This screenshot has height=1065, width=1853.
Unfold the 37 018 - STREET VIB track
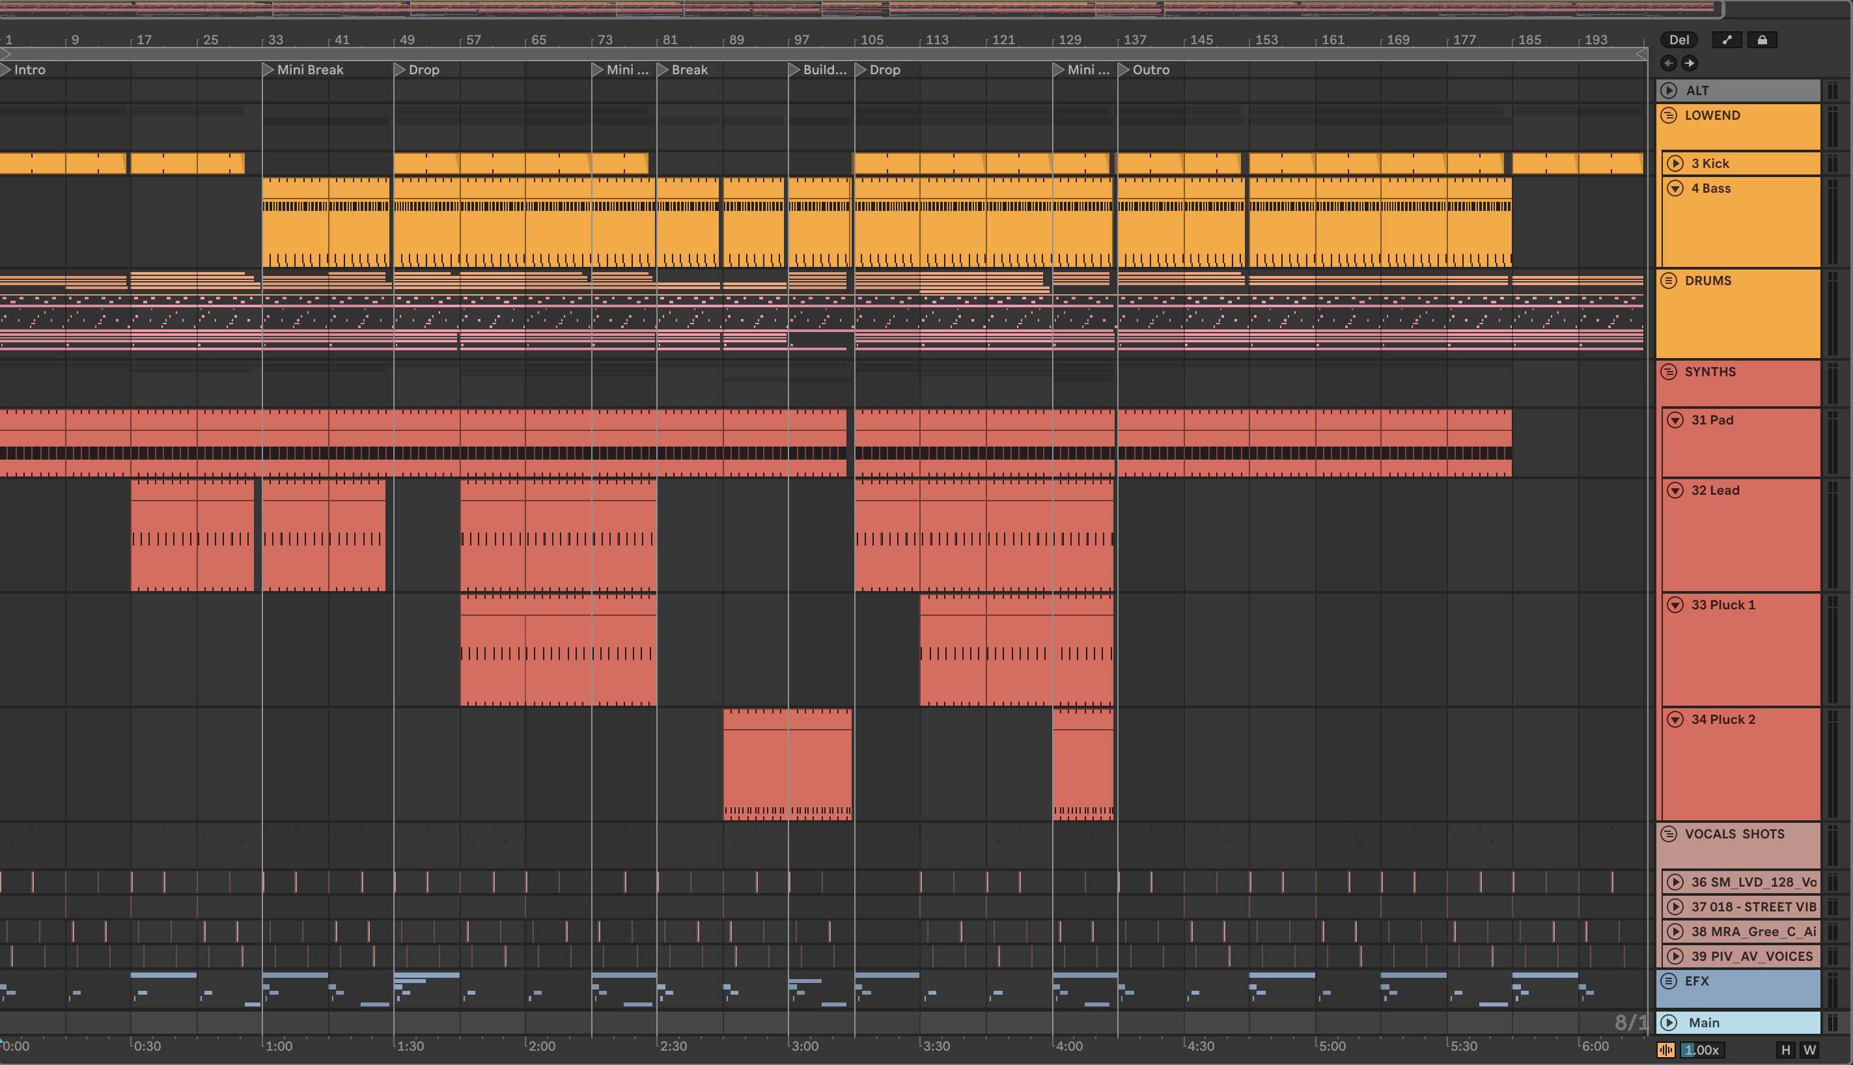tap(1675, 907)
